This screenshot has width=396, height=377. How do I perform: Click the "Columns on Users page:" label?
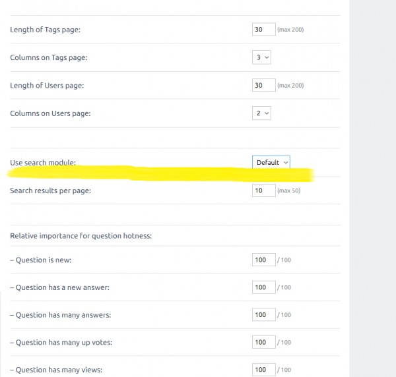click(x=50, y=113)
